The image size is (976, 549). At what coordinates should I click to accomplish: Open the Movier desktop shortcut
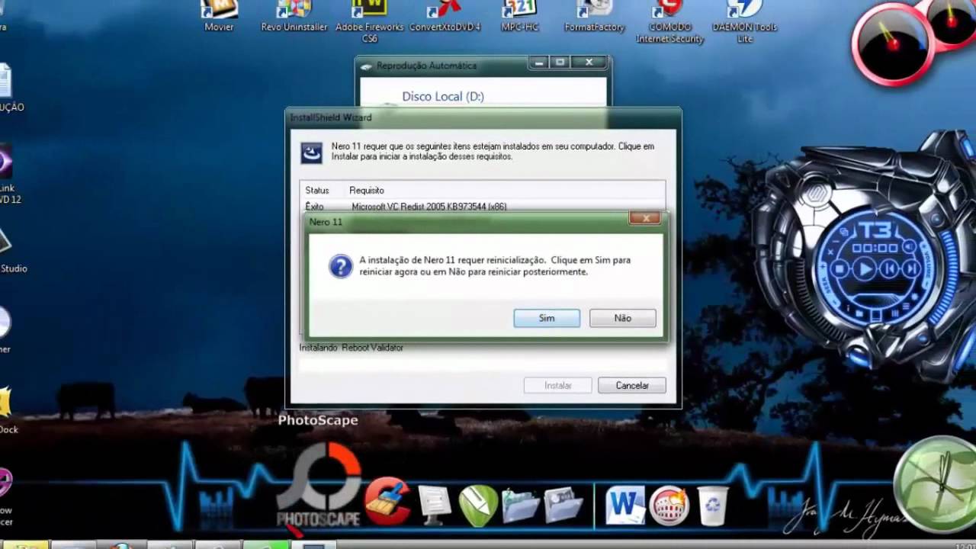[x=219, y=16]
